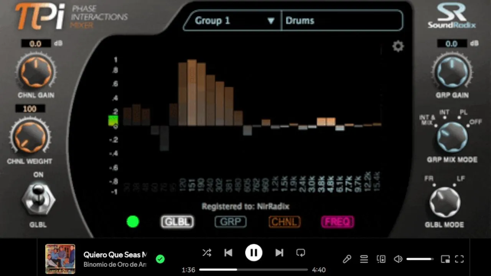Skip to the previous track
The height and width of the screenshot is (276, 491).
point(228,253)
